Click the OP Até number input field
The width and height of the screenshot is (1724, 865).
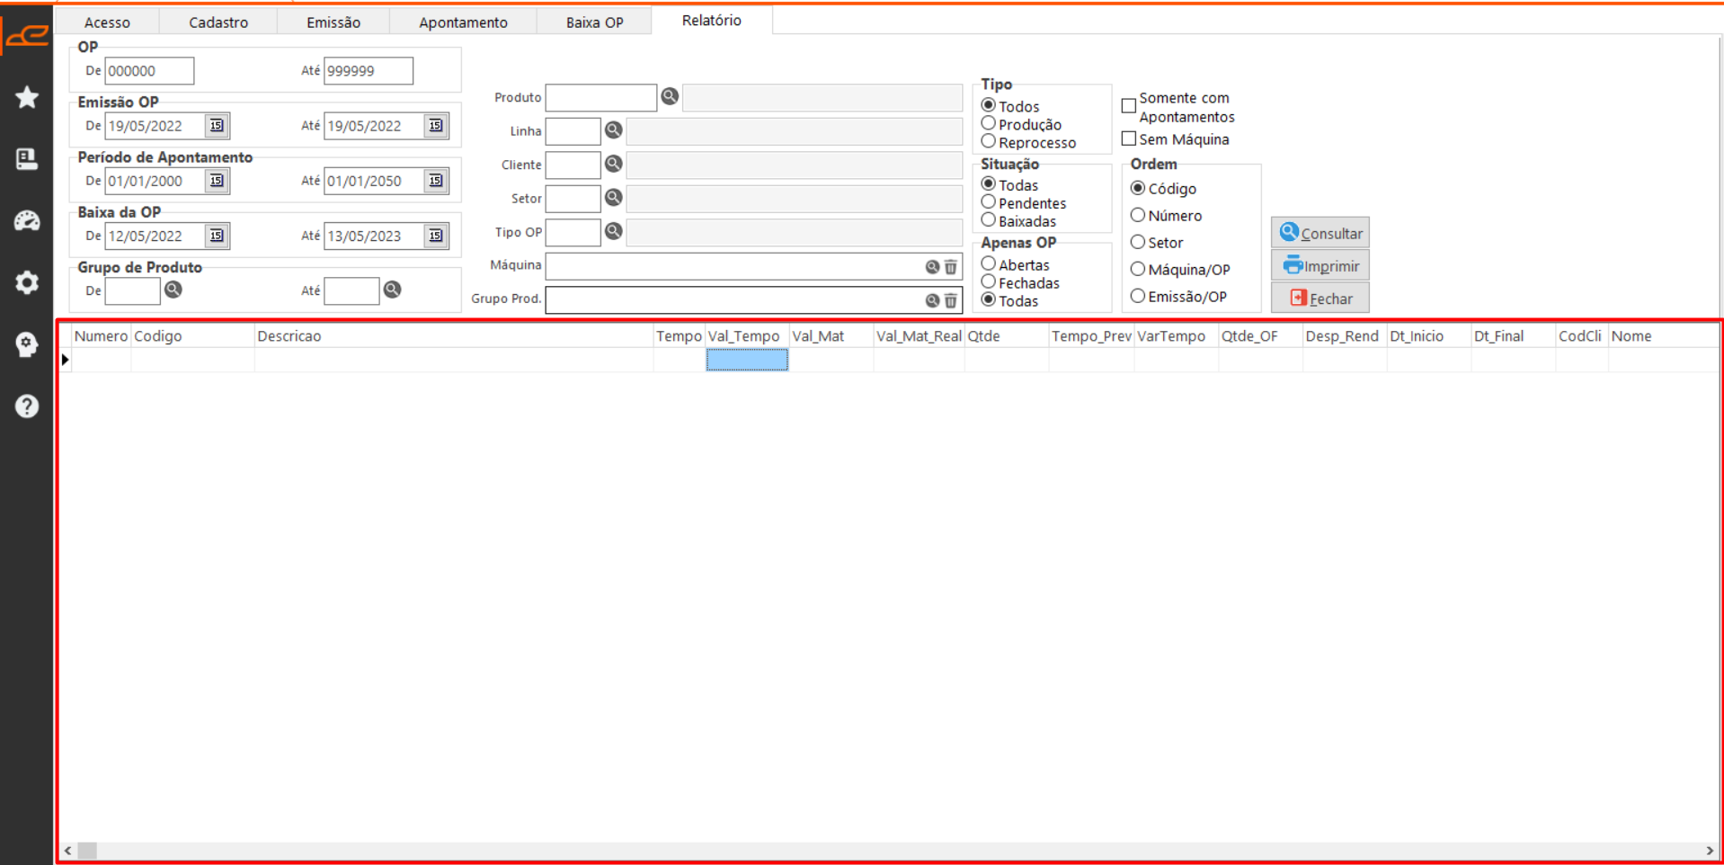tap(368, 71)
